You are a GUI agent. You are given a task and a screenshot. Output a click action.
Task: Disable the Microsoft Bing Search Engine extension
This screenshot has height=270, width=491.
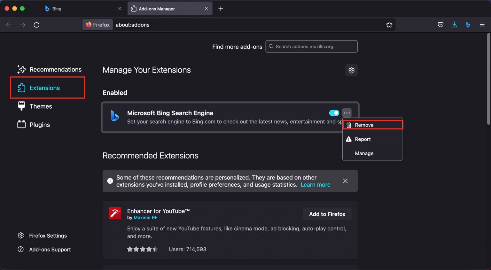(334, 113)
